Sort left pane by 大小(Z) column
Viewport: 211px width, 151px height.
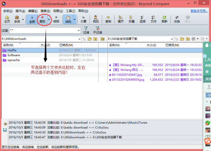coord(48,45)
